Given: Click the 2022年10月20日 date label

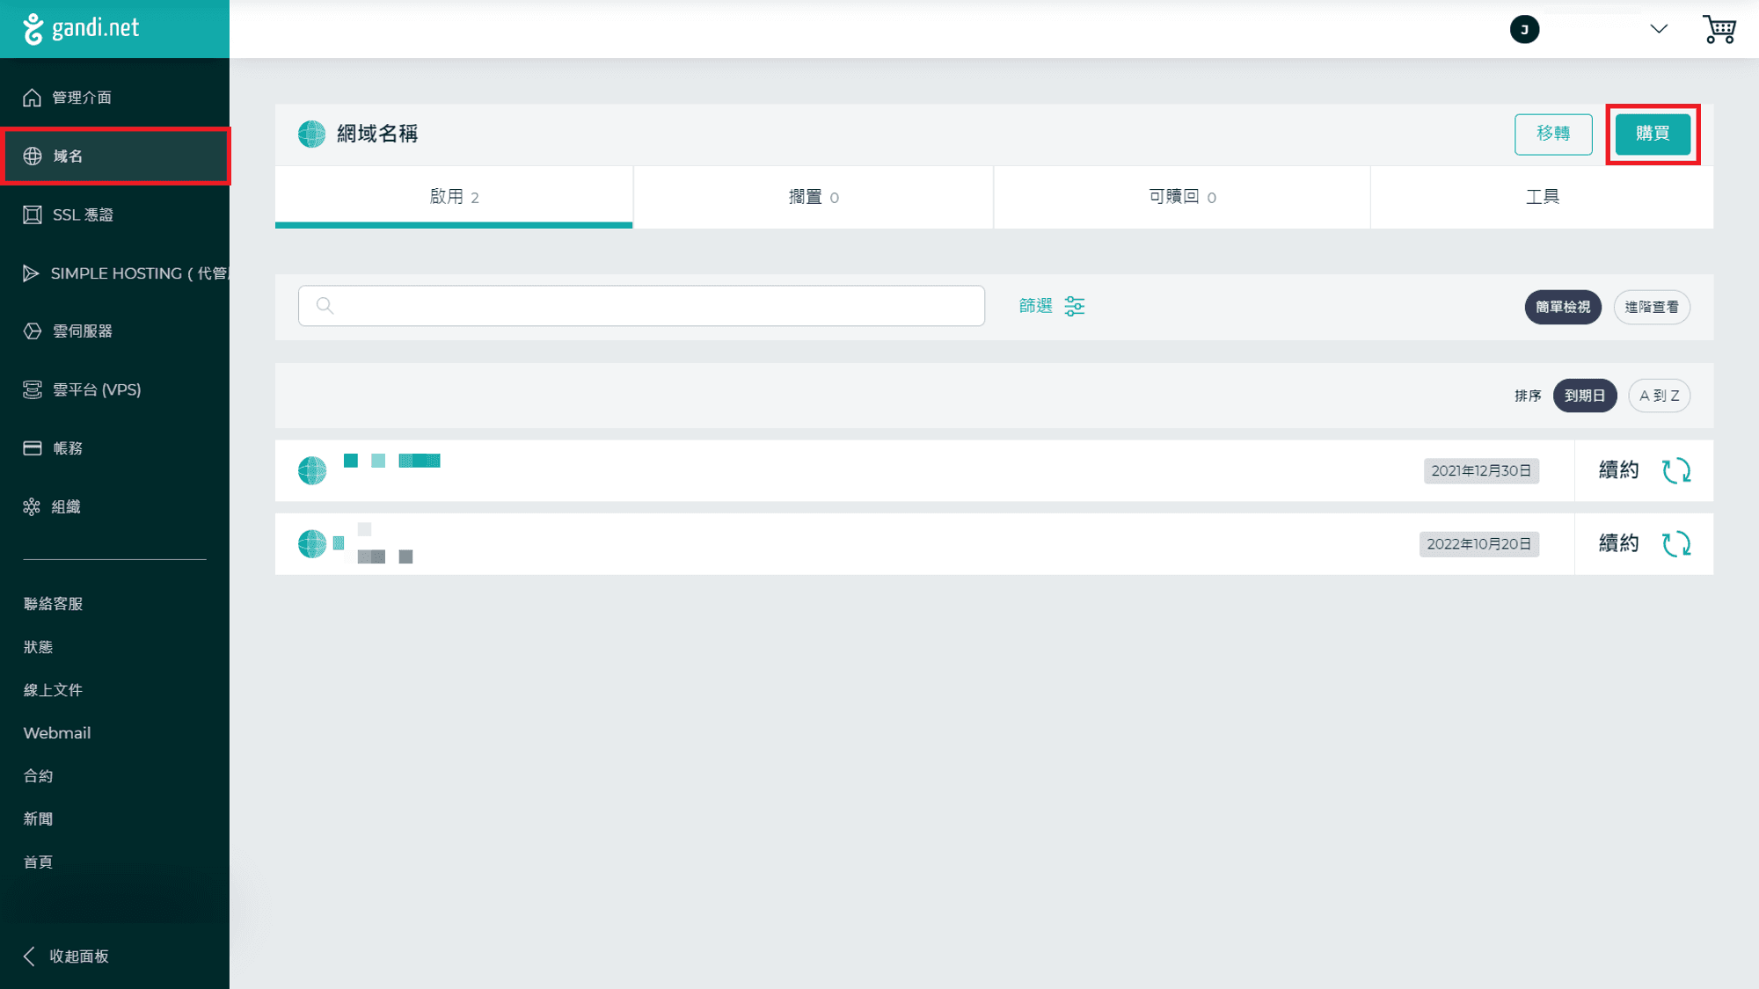Looking at the screenshot, I should 1478,544.
